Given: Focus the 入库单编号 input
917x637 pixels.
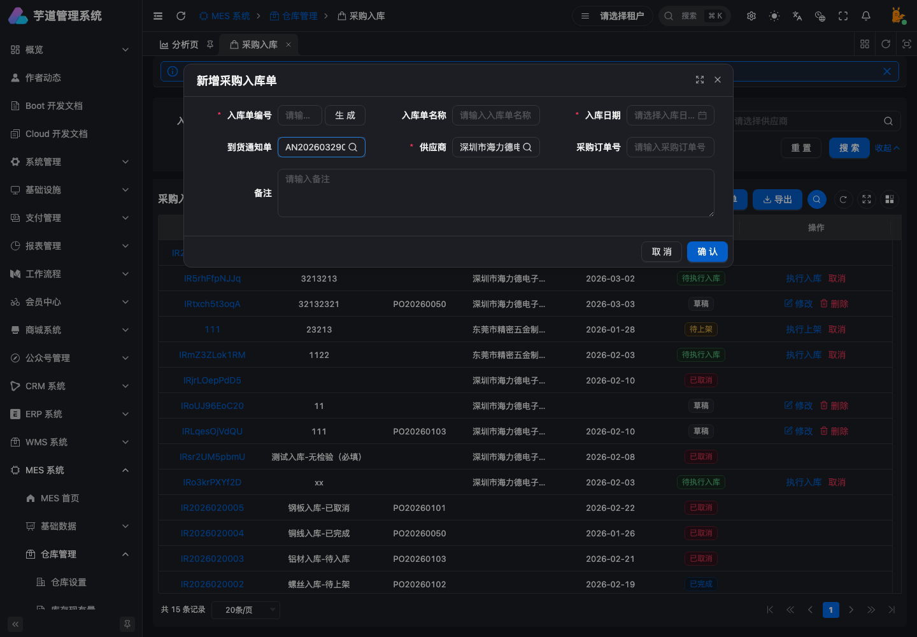Looking at the screenshot, I should (x=300, y=115).
